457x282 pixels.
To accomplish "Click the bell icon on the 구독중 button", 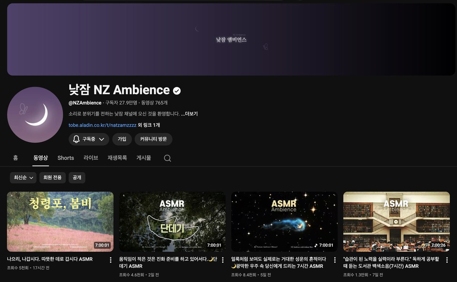I will pyautogui.click(x=76, y=139).
